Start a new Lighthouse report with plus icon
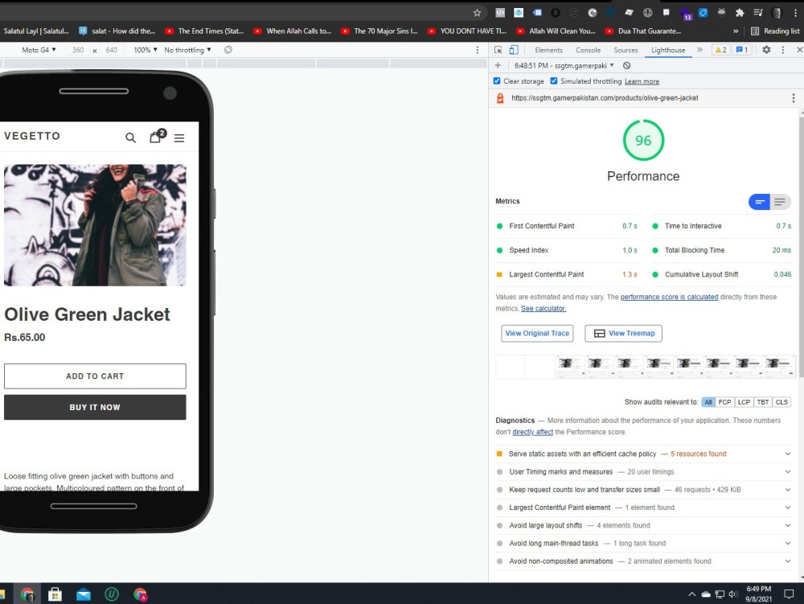The image size is (804, 604). (x=498, y=65)
